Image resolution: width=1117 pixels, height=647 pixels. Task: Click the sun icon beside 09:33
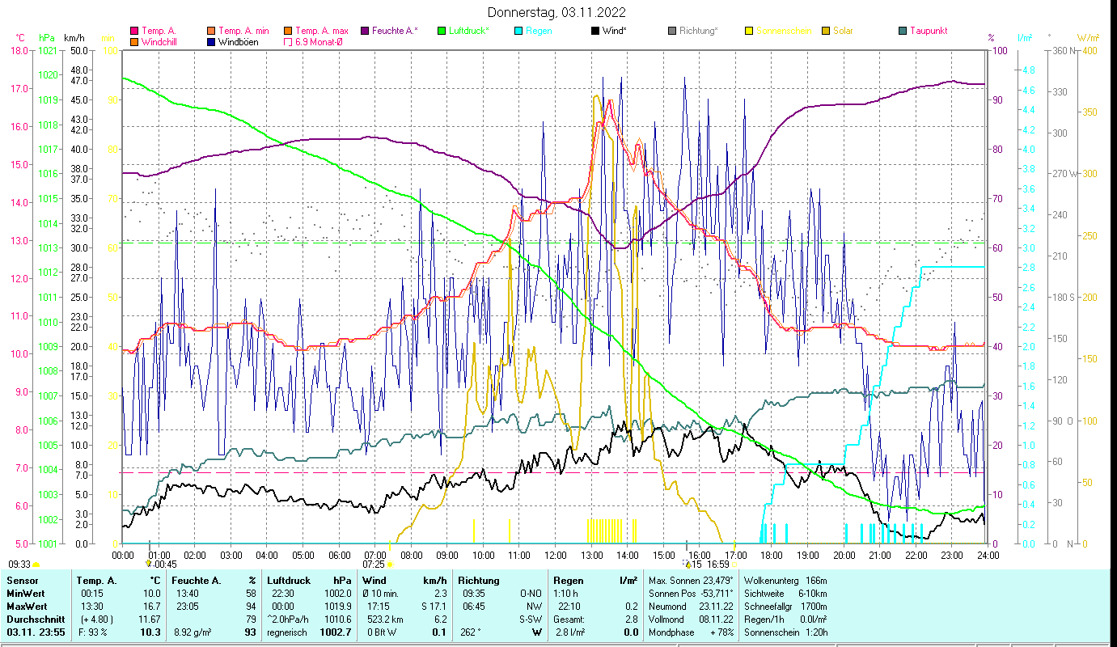(36, 565)
